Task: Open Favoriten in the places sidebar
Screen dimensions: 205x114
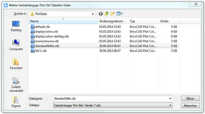Action: [16, 64]
